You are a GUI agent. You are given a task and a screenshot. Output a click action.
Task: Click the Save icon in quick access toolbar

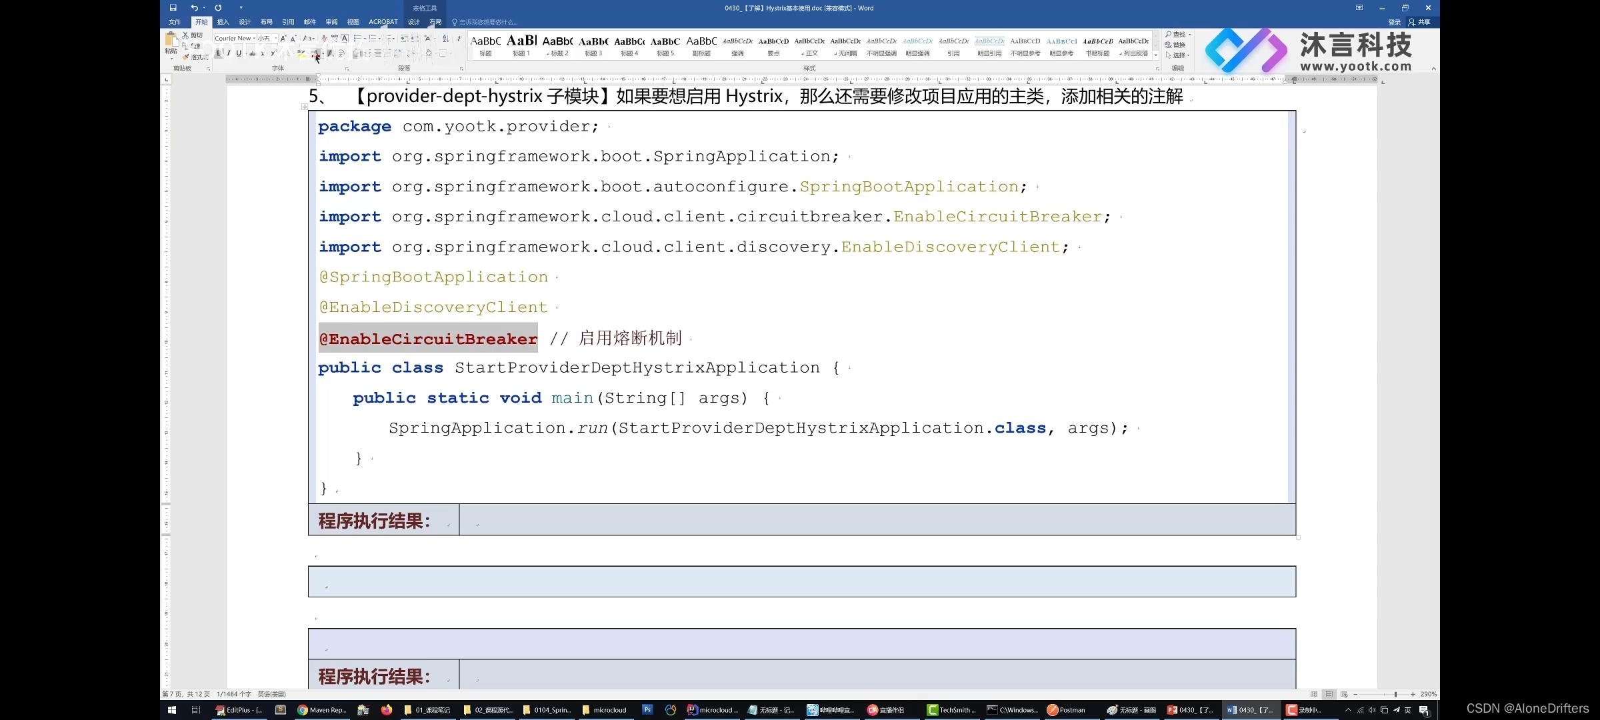pyautogui.click(x=173, y=8)
